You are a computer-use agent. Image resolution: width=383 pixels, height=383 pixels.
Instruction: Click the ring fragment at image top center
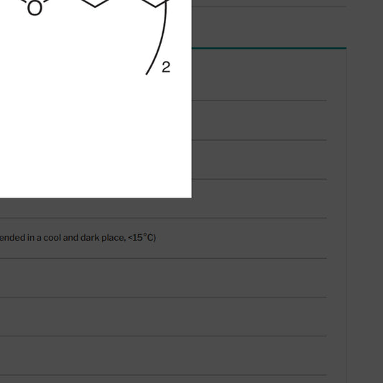pos(95,4)
